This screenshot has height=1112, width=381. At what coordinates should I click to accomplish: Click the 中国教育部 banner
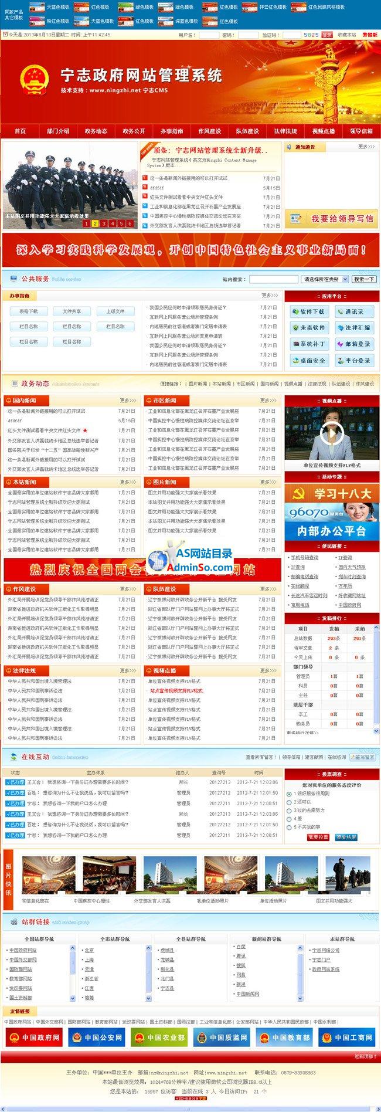[x=284, y=1038]
